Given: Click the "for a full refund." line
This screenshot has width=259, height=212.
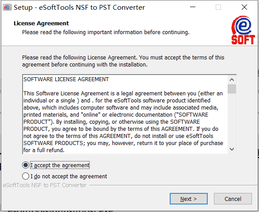Looking at the screenshot, I should click(x=44, y=150).
